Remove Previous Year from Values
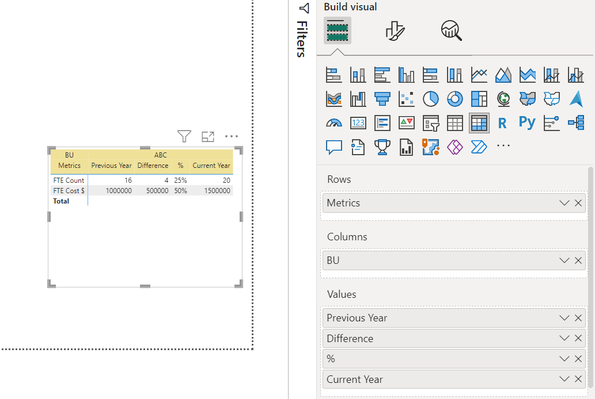 point(578,318)
